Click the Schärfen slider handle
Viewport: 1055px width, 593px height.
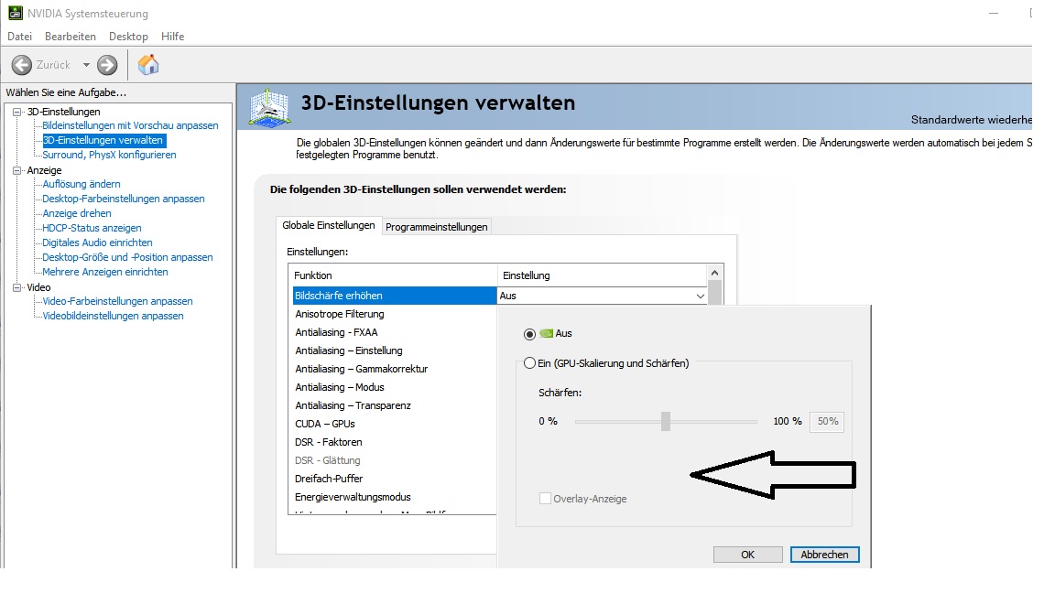[666, 421]
